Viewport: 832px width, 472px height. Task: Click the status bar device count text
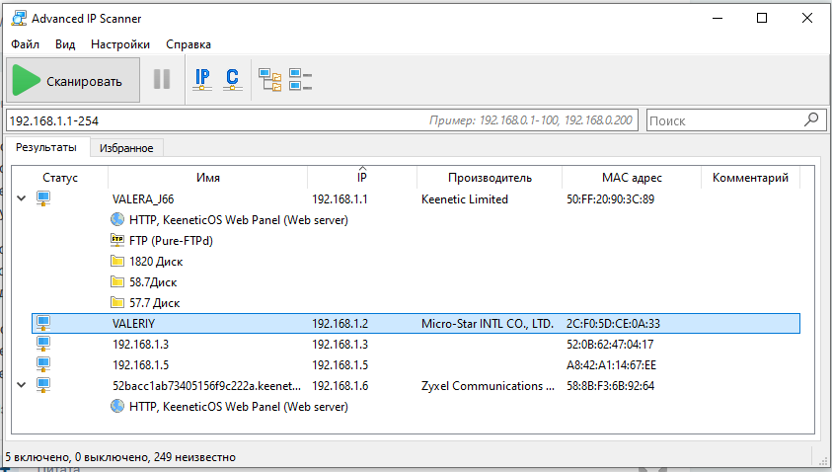tap(120, 456)
